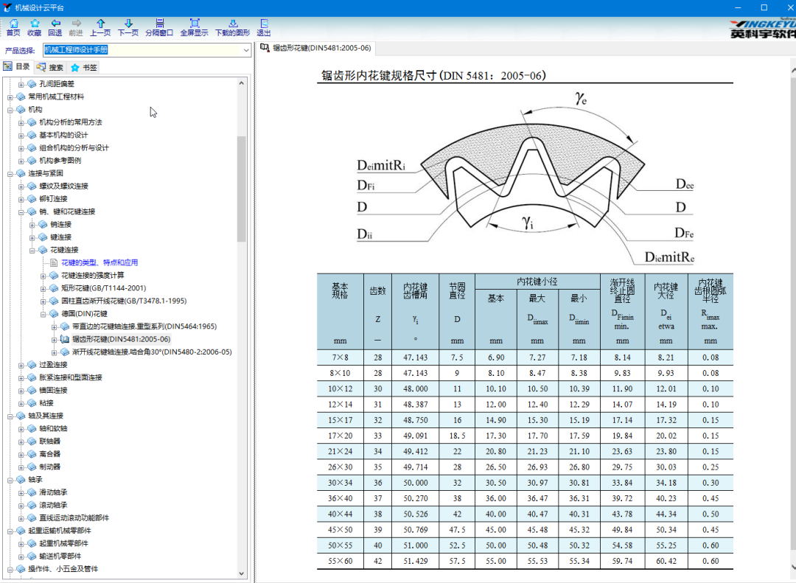Expand the 常用机械工程材料 node
The width and height of the screenshot is (796, 583).
pyautogui.click(x=10, y=97)
